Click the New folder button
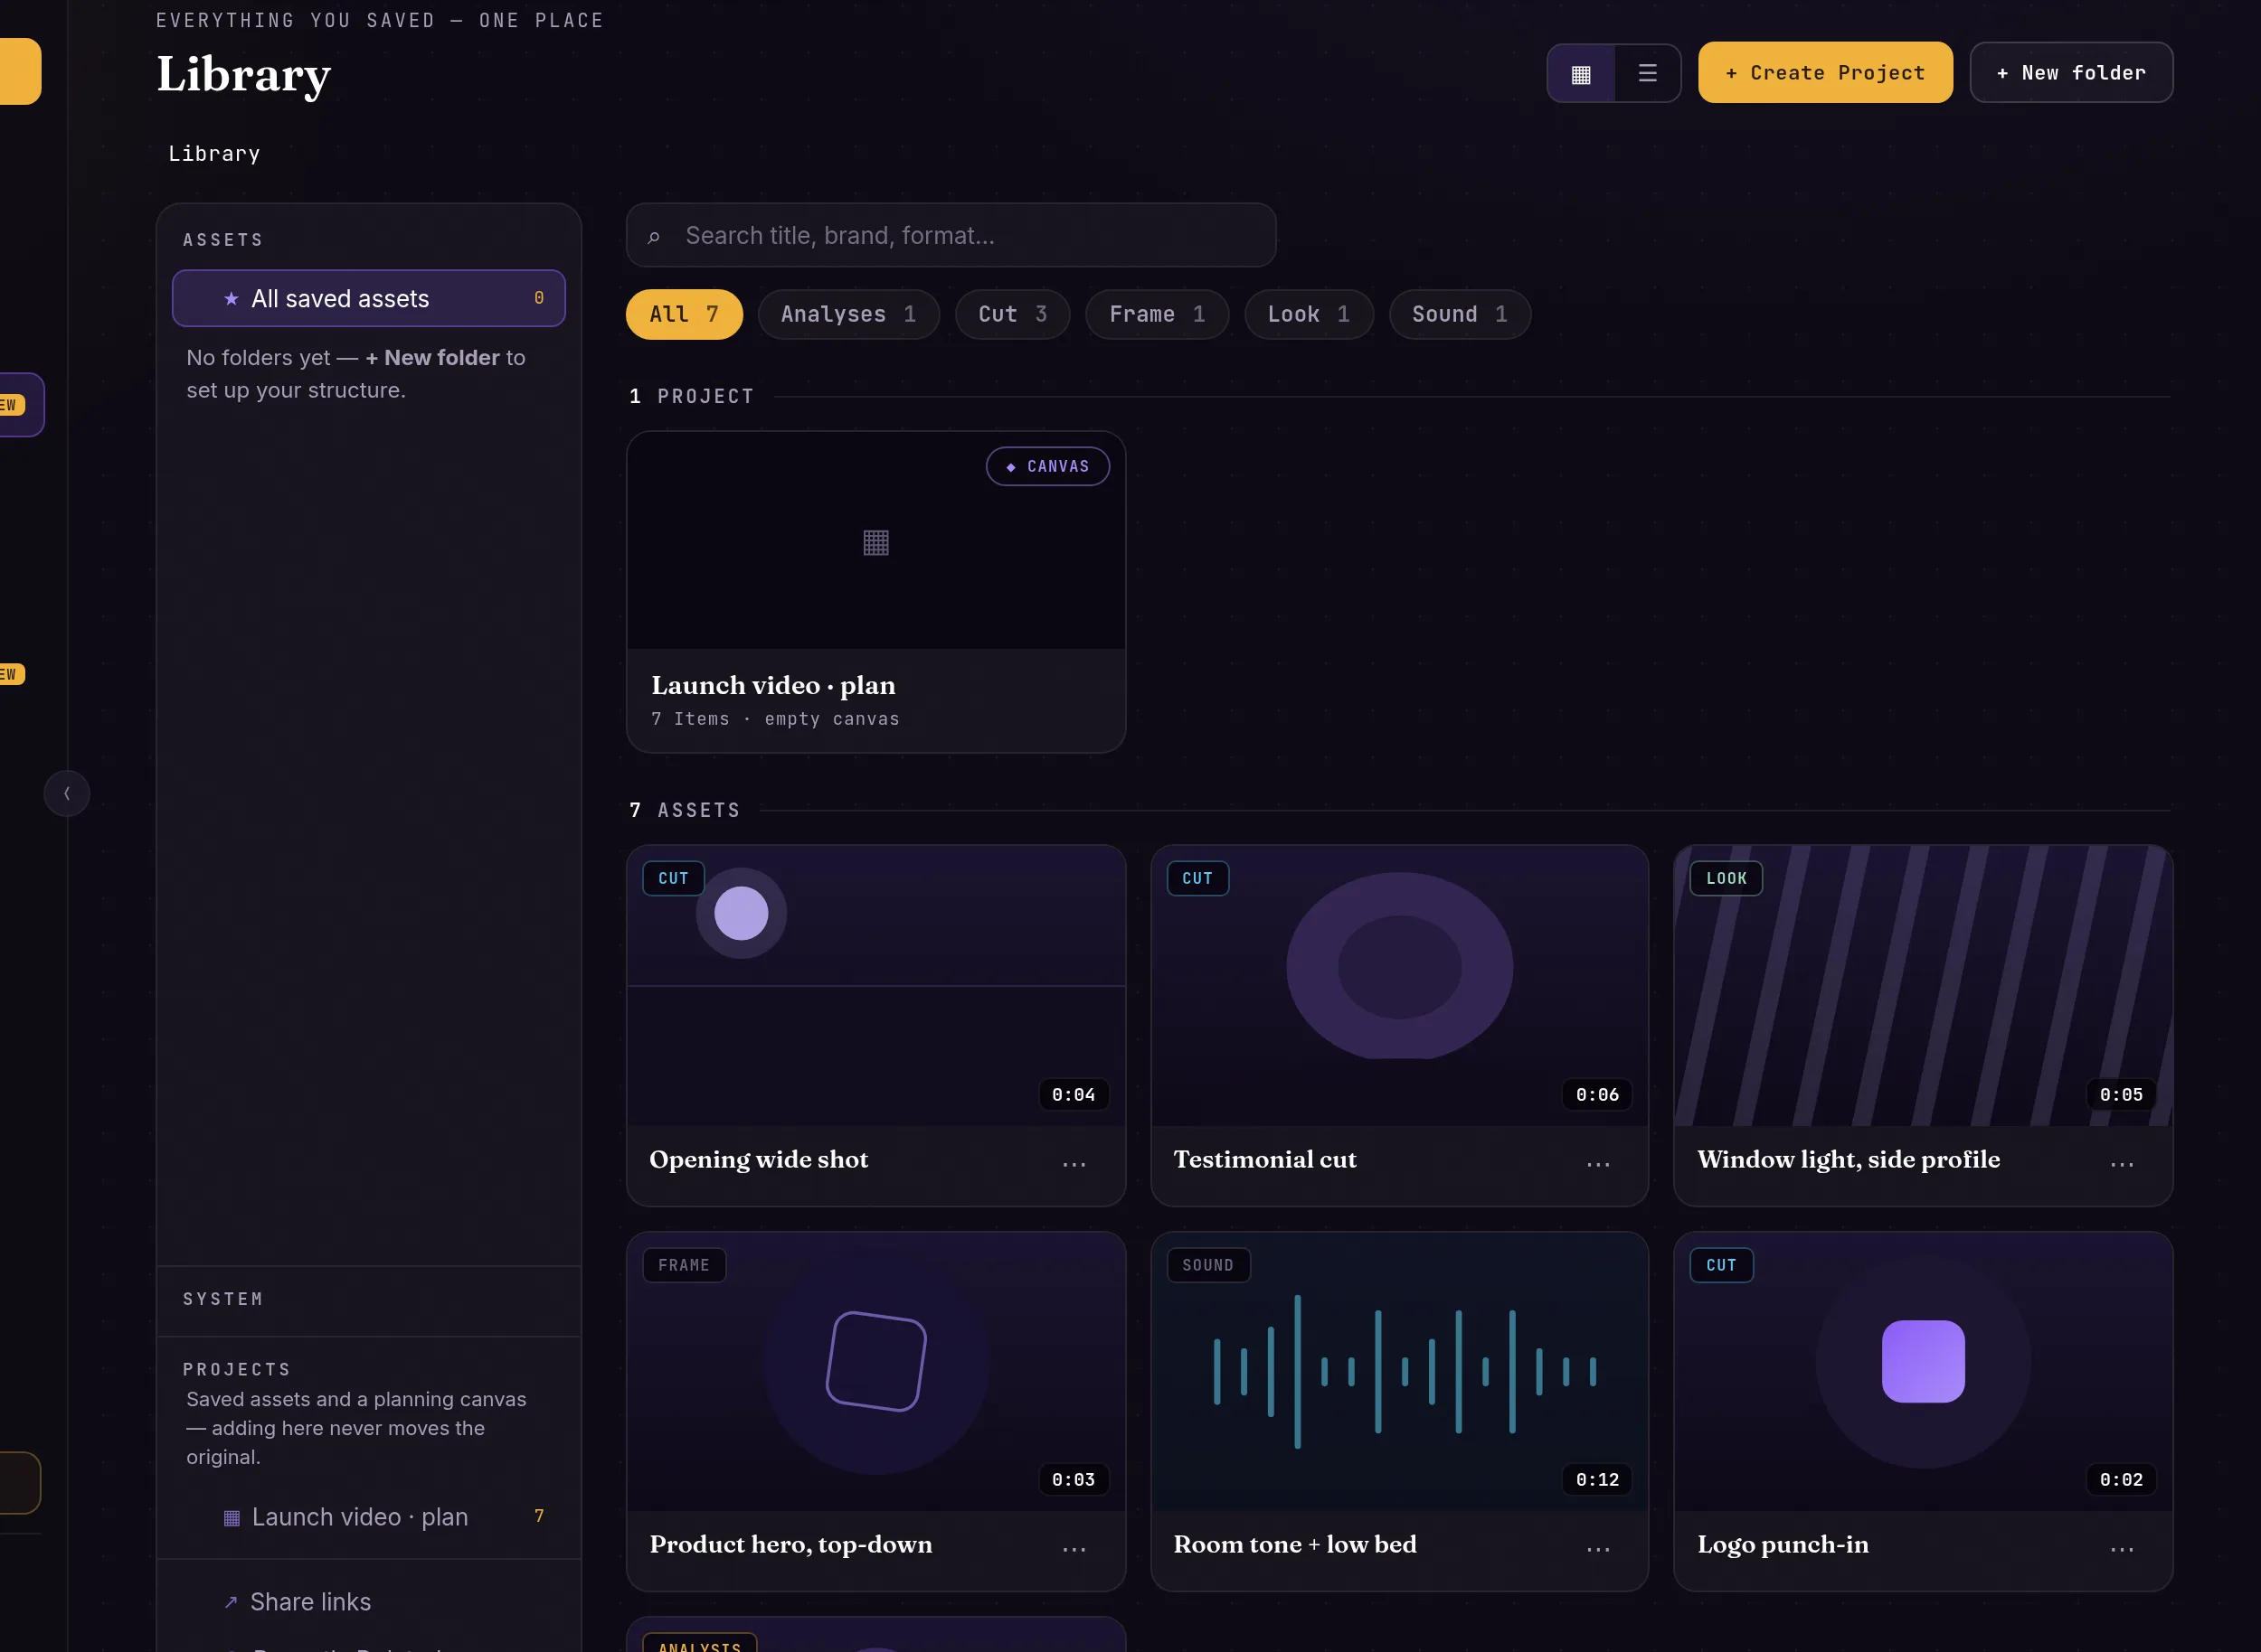This screenshot has height=1652, width=2261. click(2071, 72)
